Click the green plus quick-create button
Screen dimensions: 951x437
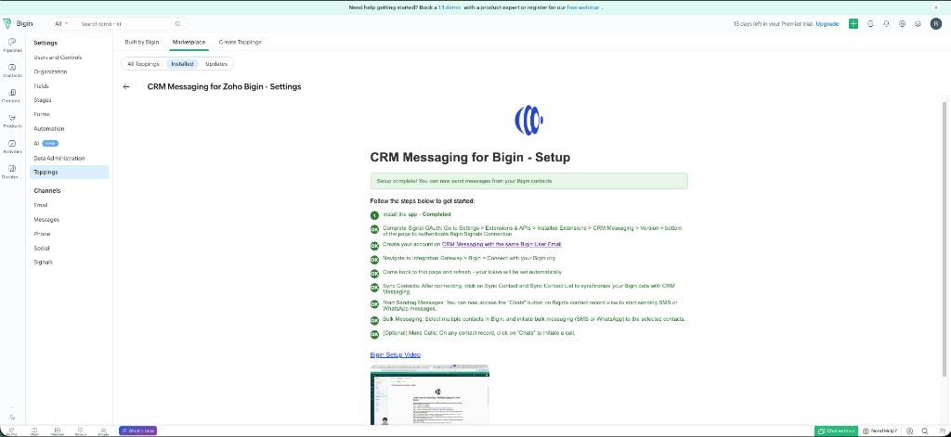tap(853, 23)
